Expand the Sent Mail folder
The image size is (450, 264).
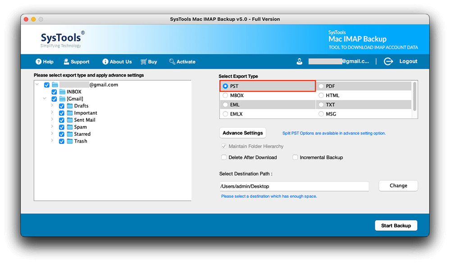click(52, 119)
